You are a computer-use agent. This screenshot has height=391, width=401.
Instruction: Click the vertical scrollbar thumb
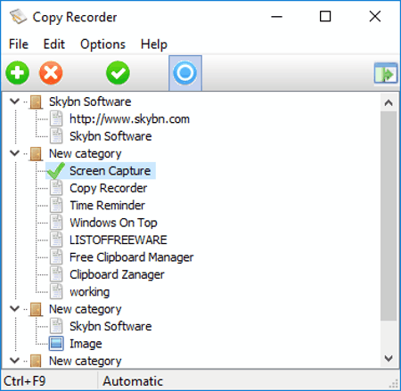389,216
